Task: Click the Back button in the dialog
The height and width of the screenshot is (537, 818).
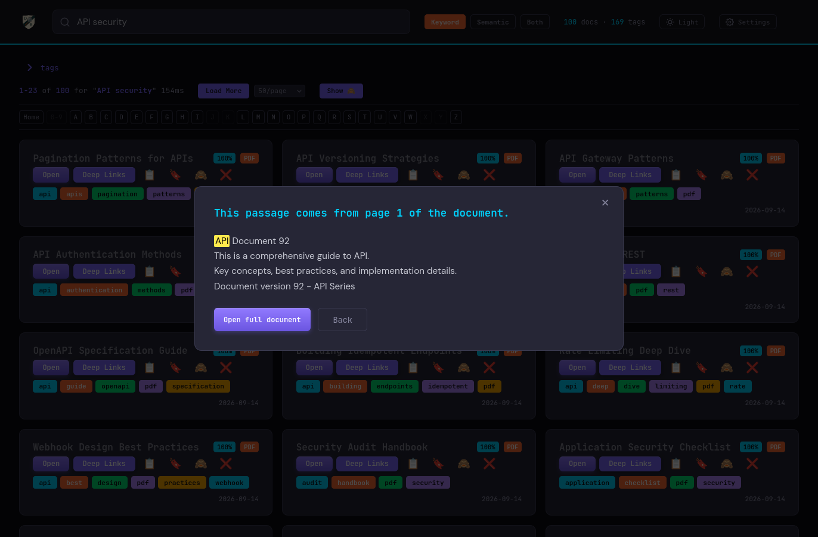Action: click(342, 320)
